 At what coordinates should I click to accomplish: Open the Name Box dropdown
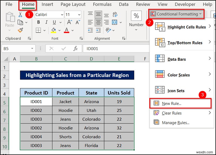[x=32, y=48]
